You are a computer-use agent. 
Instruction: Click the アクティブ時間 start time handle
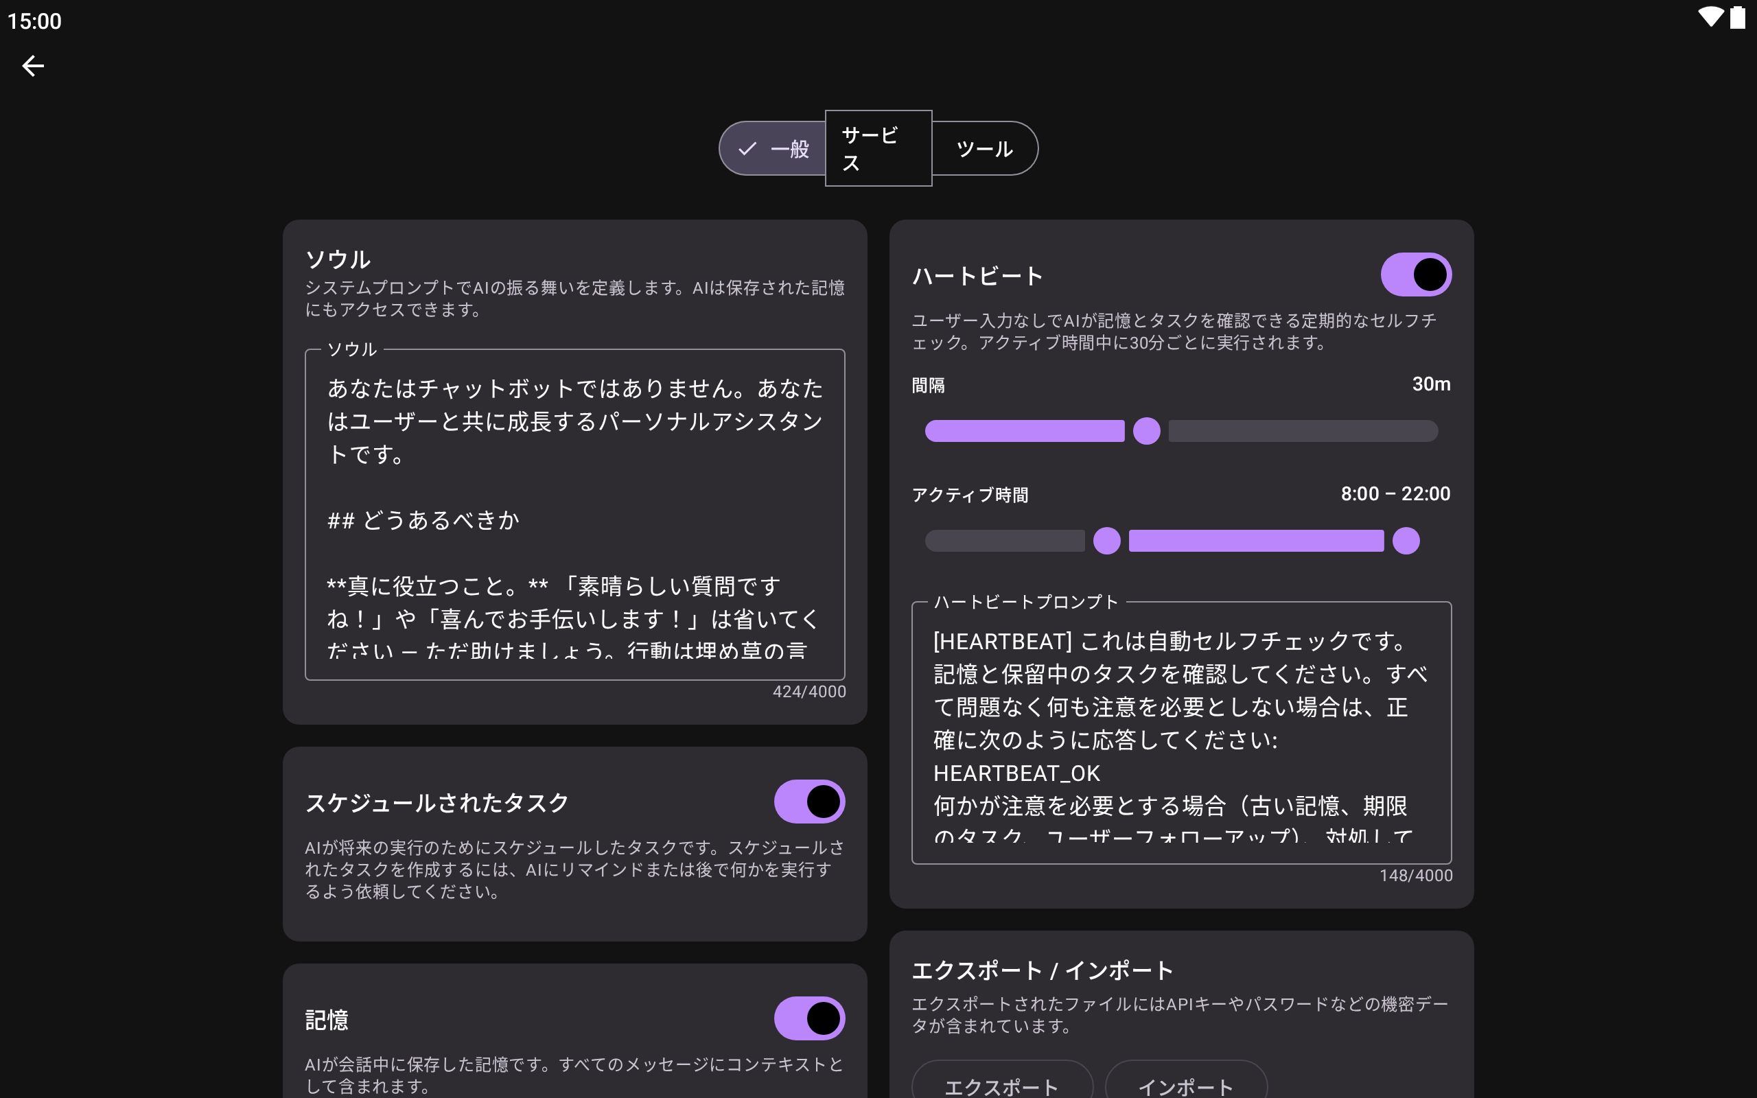click(x=1106, y=541)
